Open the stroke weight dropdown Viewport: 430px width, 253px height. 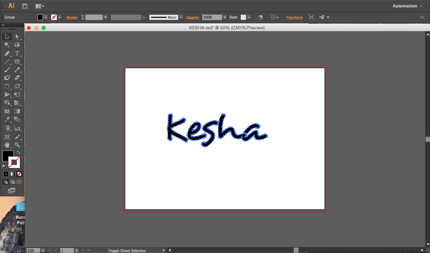(105, 17)
